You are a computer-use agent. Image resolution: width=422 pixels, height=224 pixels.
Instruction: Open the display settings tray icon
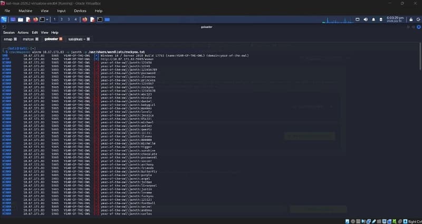coord(358,20)
